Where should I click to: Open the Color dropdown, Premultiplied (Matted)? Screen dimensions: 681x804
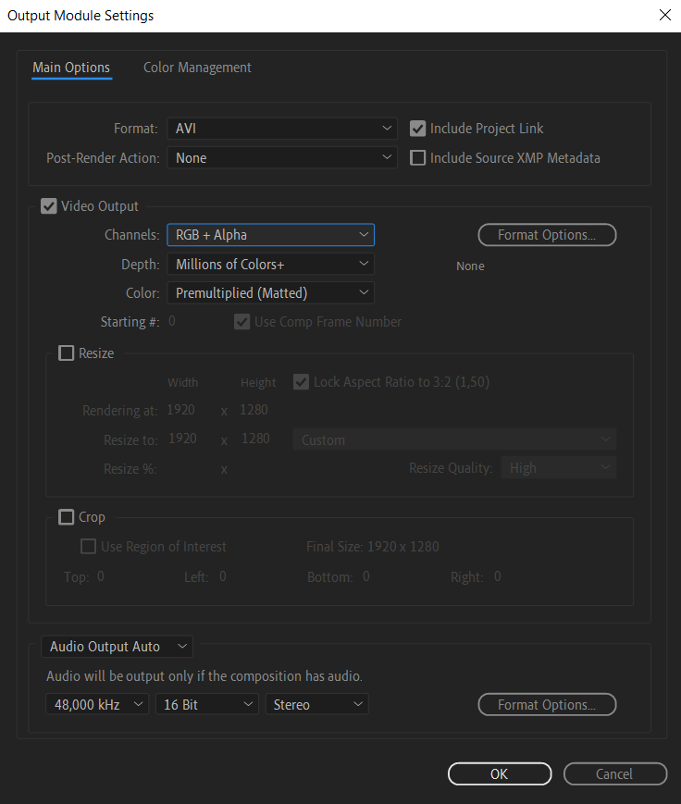[x=271, y=292]
